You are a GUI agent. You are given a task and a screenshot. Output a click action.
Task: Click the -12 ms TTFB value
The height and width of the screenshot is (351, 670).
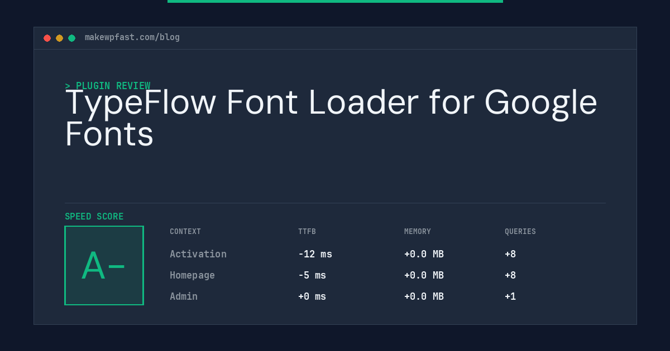[x=315, y=254]
